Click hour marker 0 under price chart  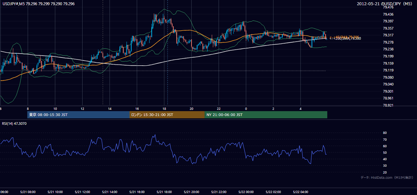coord(246,109)
